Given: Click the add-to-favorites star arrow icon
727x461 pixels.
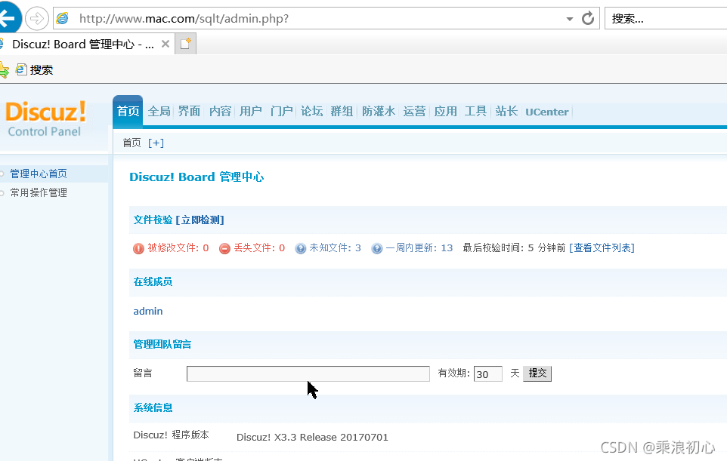Looking at the screenshot, I should 5,70.
